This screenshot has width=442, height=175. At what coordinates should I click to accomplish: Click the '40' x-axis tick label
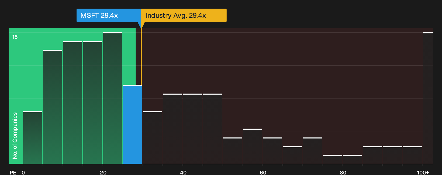click(x=183, y=172)
